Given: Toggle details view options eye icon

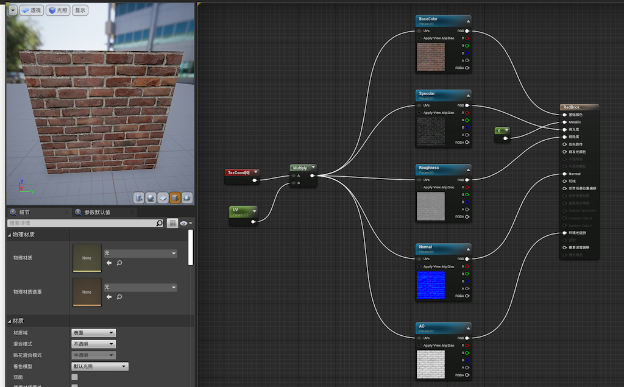Looking at the screenshot, I should (185, 224).
